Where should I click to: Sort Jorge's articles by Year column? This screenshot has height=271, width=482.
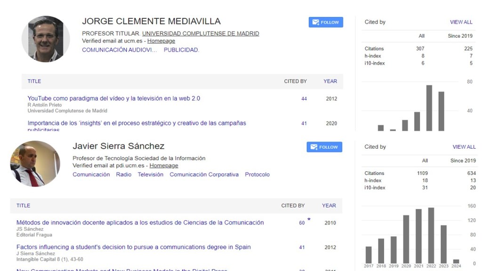click(x=330, y=81)
